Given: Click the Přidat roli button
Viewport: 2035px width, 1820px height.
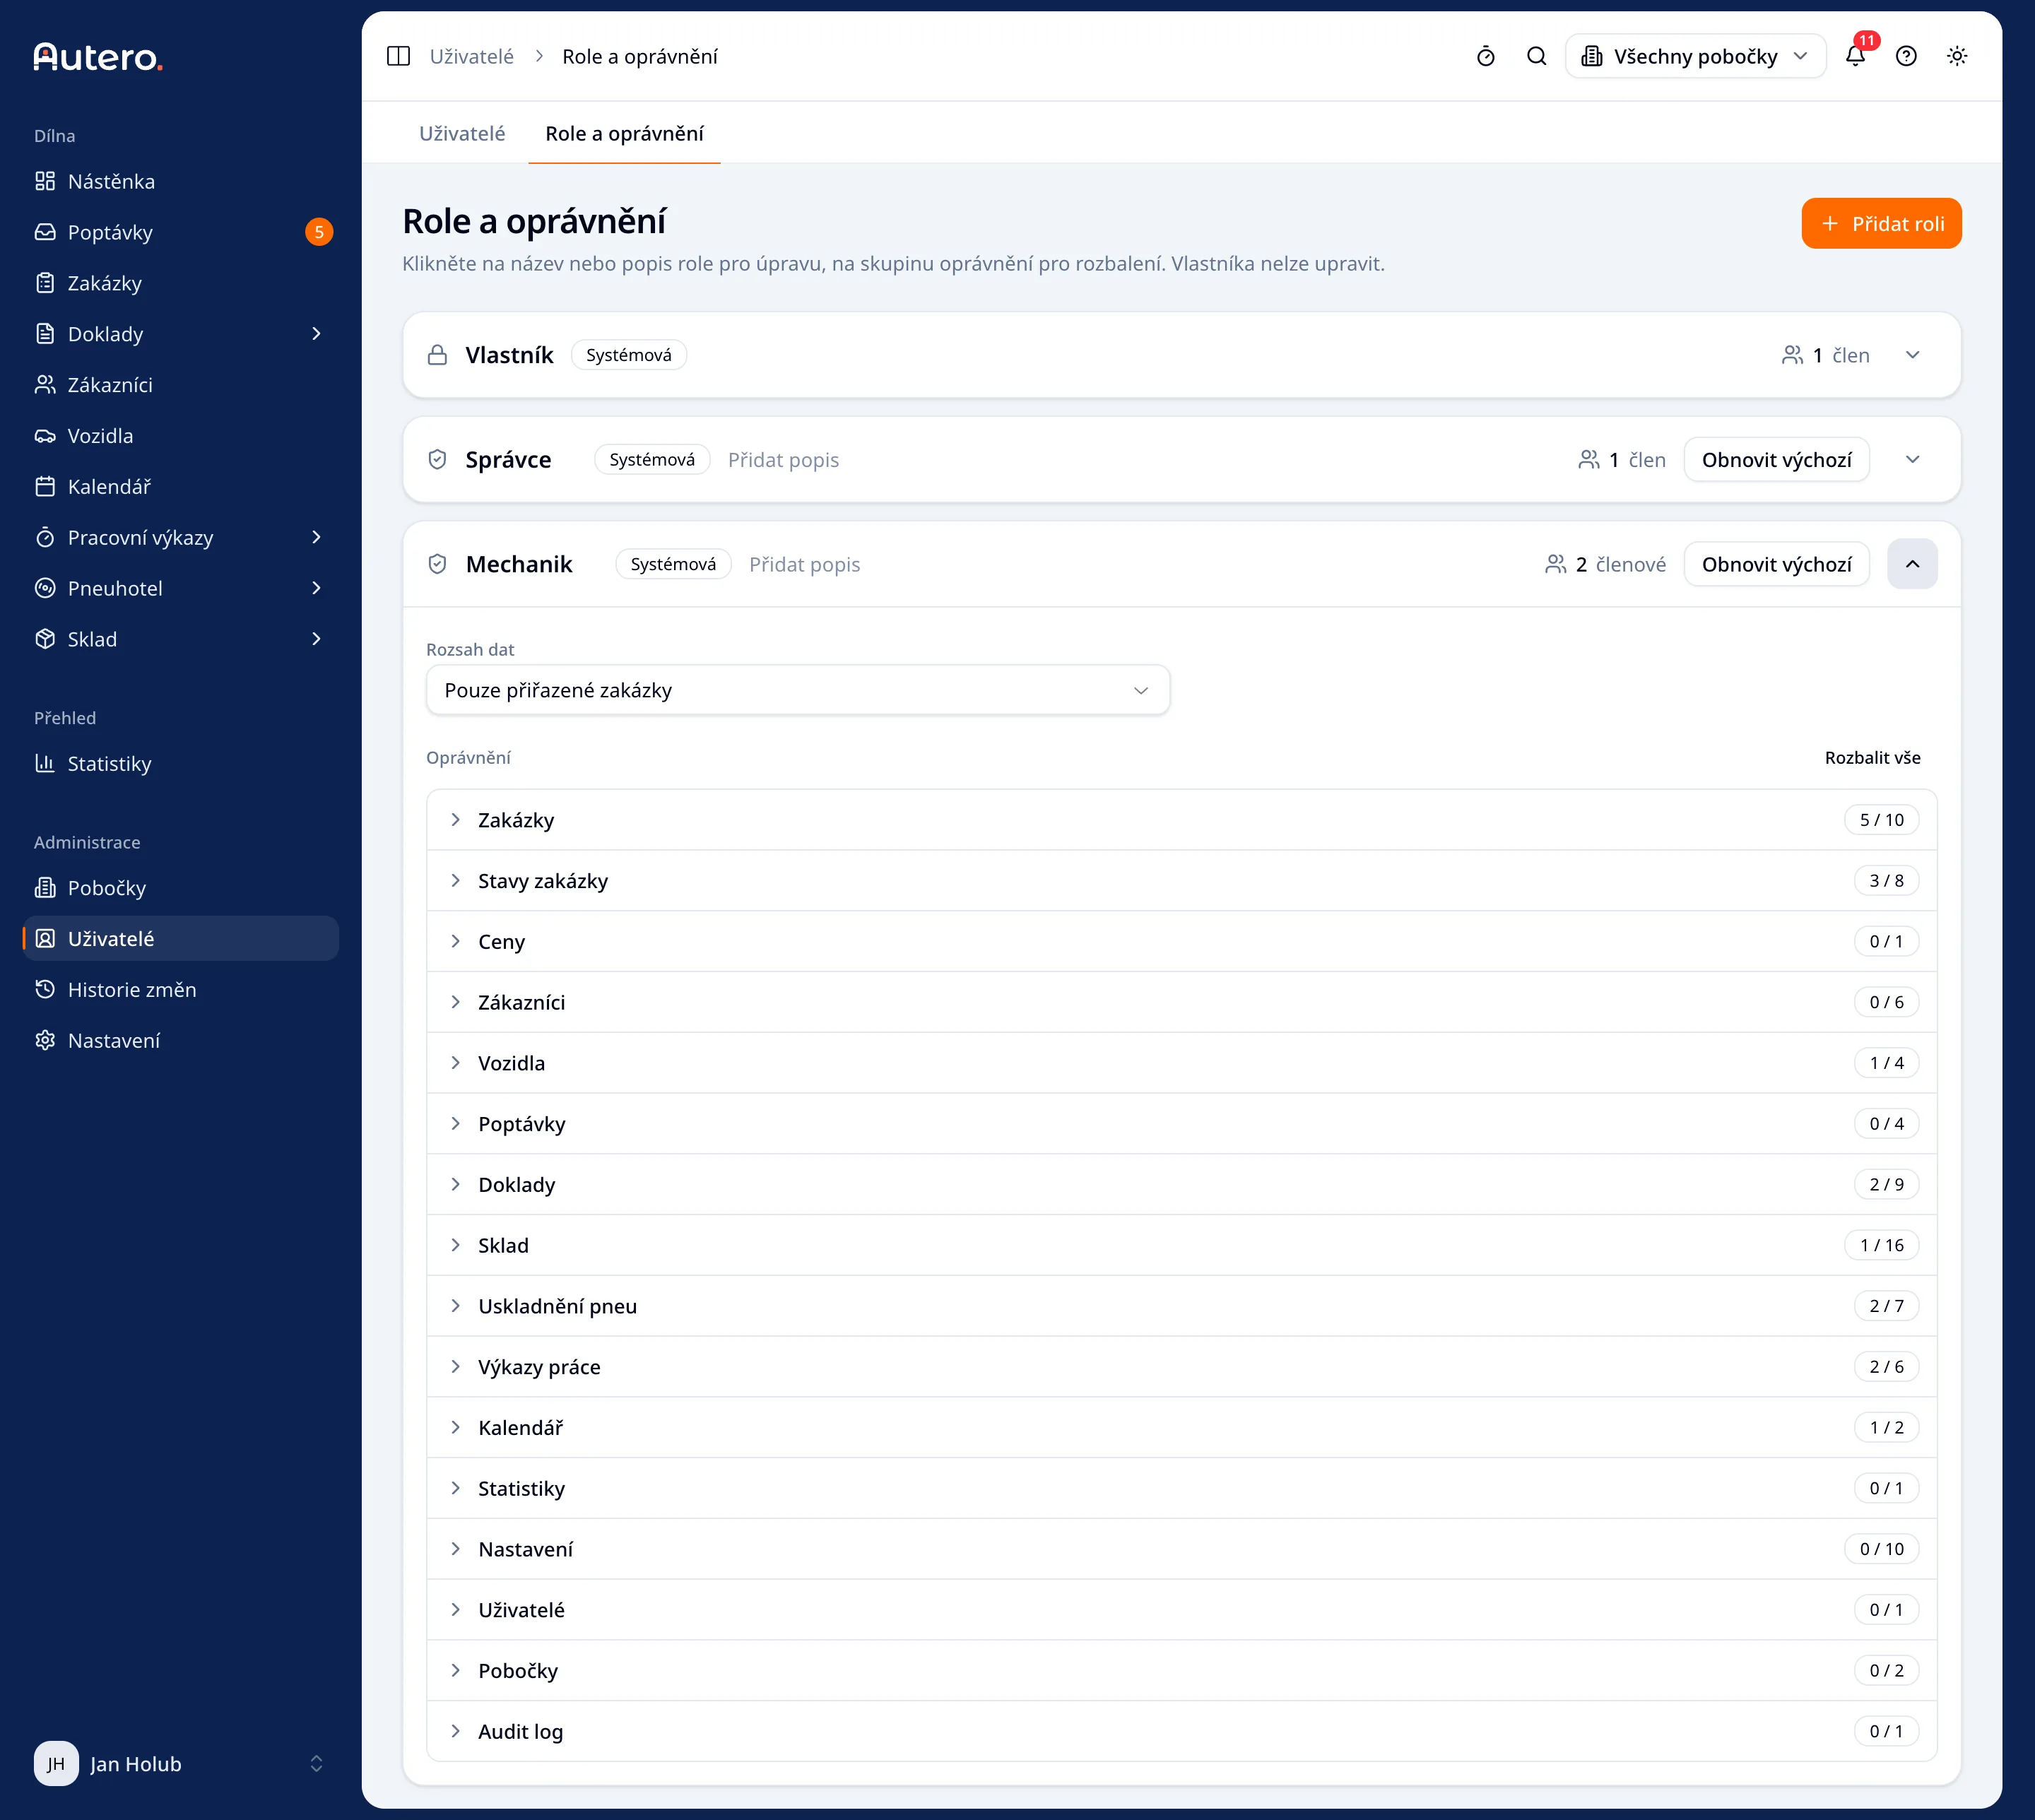Looking at the screenshot, I should pyautogui.click(x=1882, y=223).
